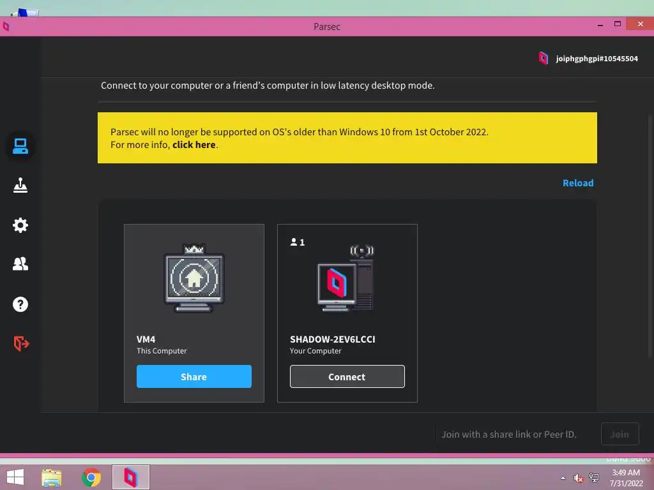
Task: Open the Computers tab in the sidebar
Action: tap(20, 146)
